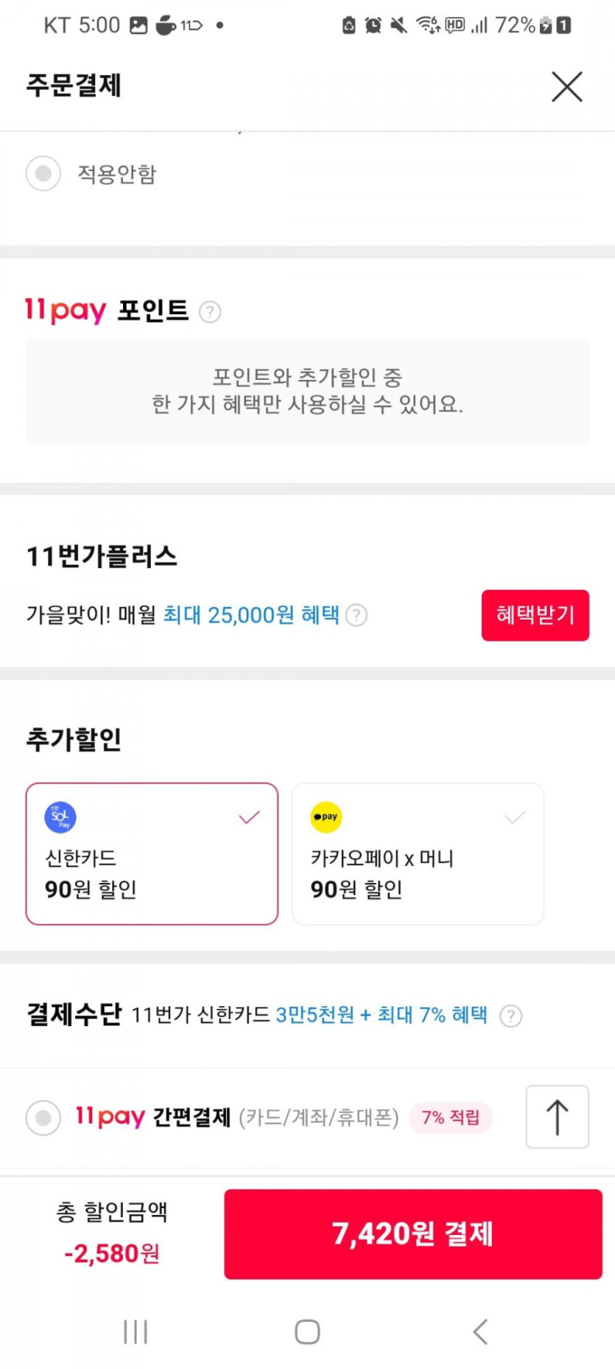
Task: Close the 주문결제 order payment page
Action: pyautogui.click(x=566, y=87)
